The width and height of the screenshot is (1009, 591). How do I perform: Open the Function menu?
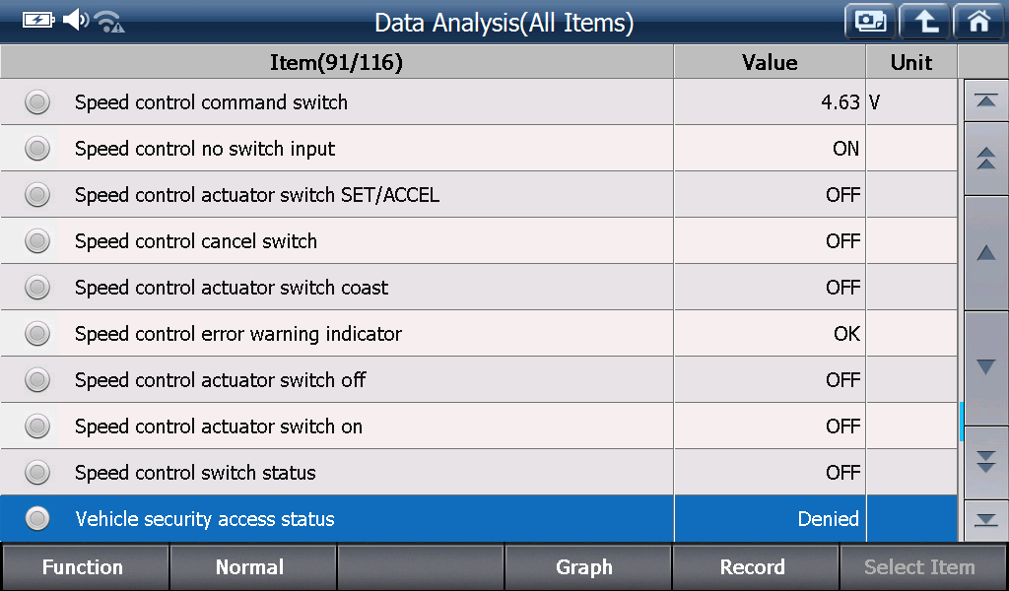85,567
